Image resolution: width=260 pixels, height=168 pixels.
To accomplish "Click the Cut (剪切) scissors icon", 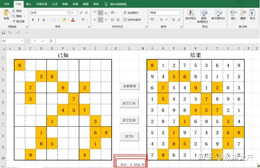I will 13,11.
